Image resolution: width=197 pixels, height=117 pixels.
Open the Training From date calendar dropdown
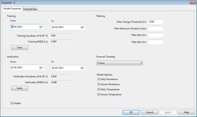(x=41, y=27)
